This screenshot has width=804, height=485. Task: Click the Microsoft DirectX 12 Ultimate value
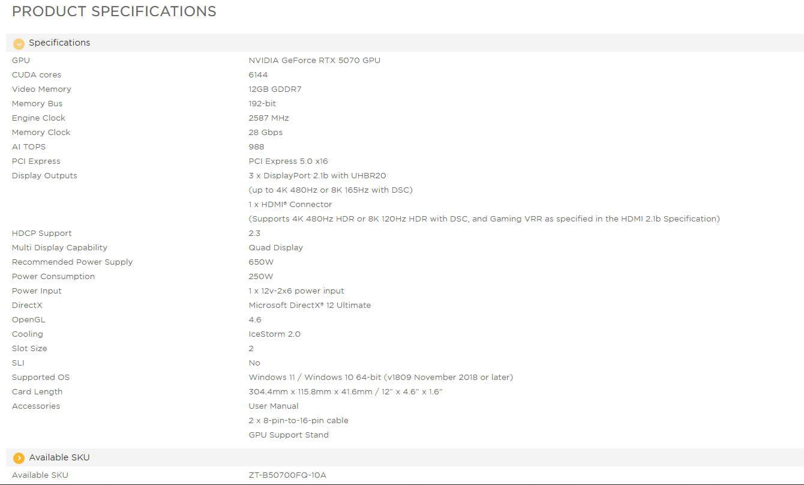(310, 305)
